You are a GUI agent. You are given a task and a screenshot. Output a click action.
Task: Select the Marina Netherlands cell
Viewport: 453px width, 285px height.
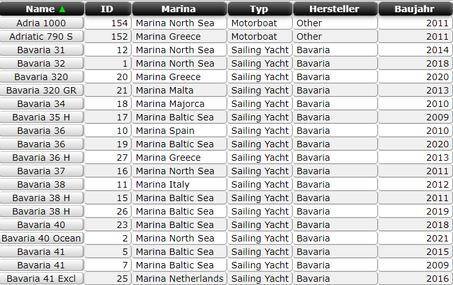179,279
